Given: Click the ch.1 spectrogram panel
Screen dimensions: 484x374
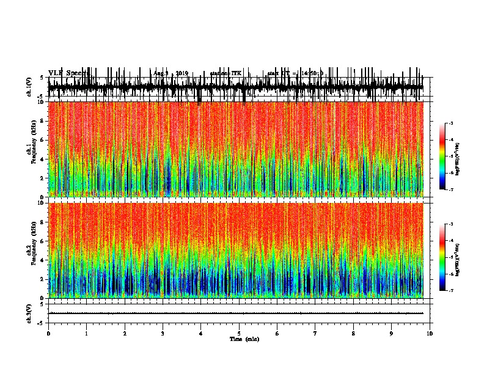Looking at the screenshot, I should coord(235,149).
